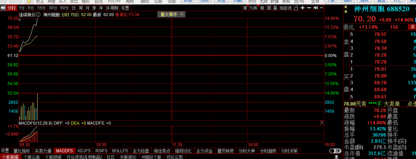
Task: Open the chart toolbar dropdown arrow
Action: click(322, 8)
